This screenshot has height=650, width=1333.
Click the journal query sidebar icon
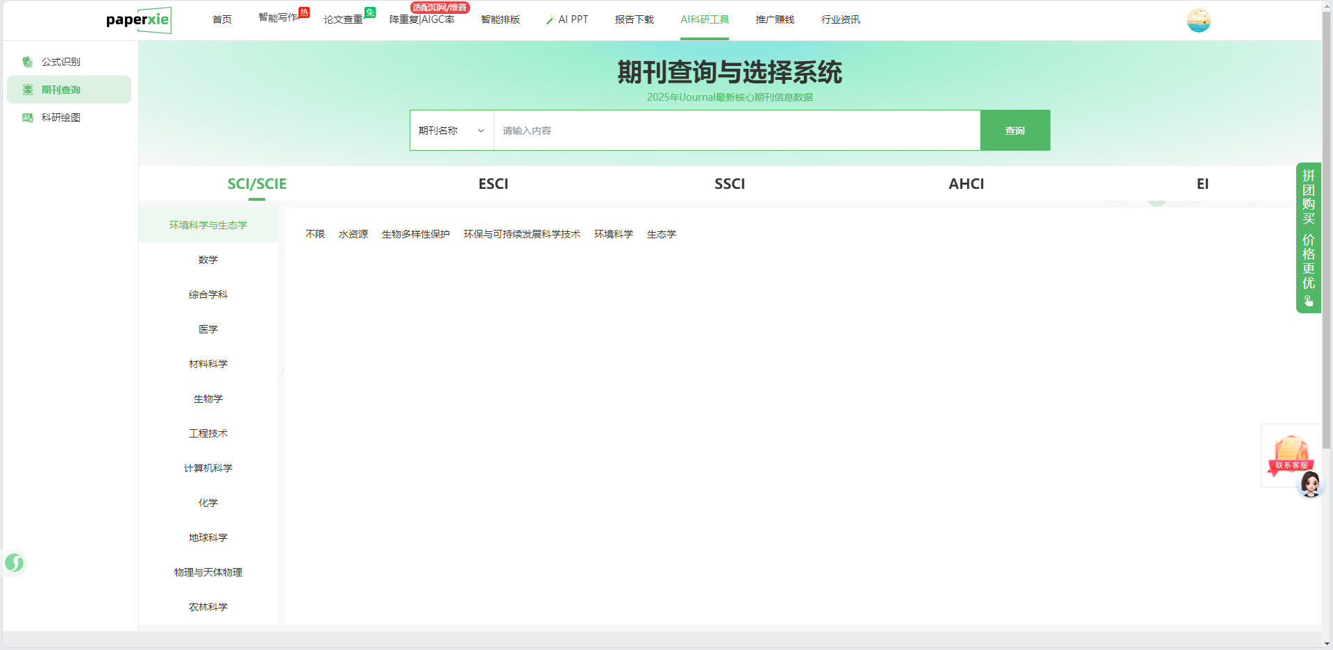(28, 90)
